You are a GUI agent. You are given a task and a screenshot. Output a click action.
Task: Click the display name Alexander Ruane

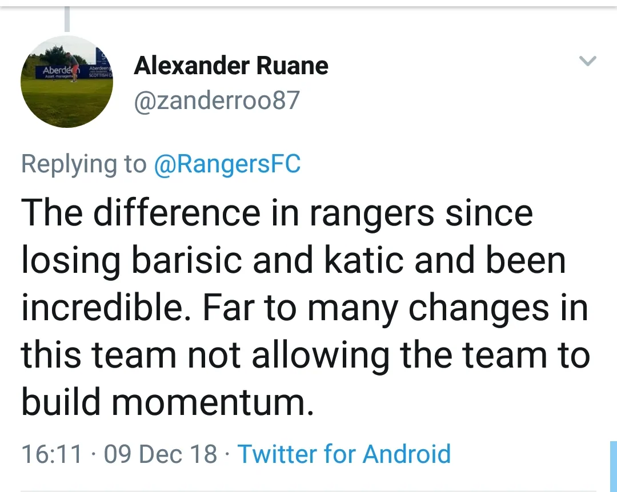click(x=231, y=66)
